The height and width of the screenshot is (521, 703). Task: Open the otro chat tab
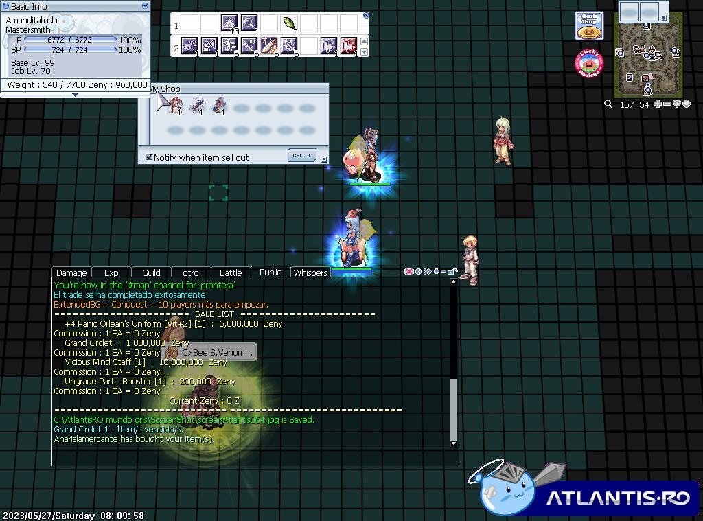(x=191, y=272)
